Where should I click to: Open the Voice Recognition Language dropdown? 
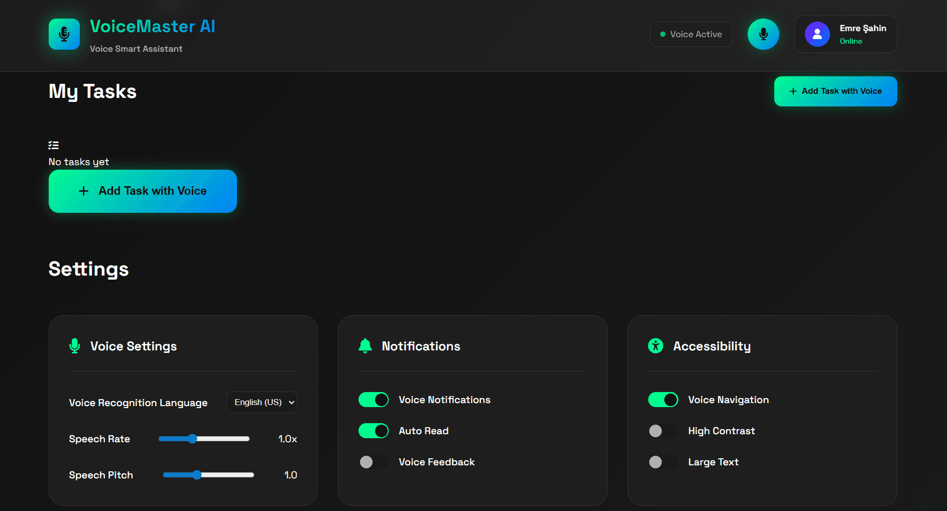click(x=262, y=402)
